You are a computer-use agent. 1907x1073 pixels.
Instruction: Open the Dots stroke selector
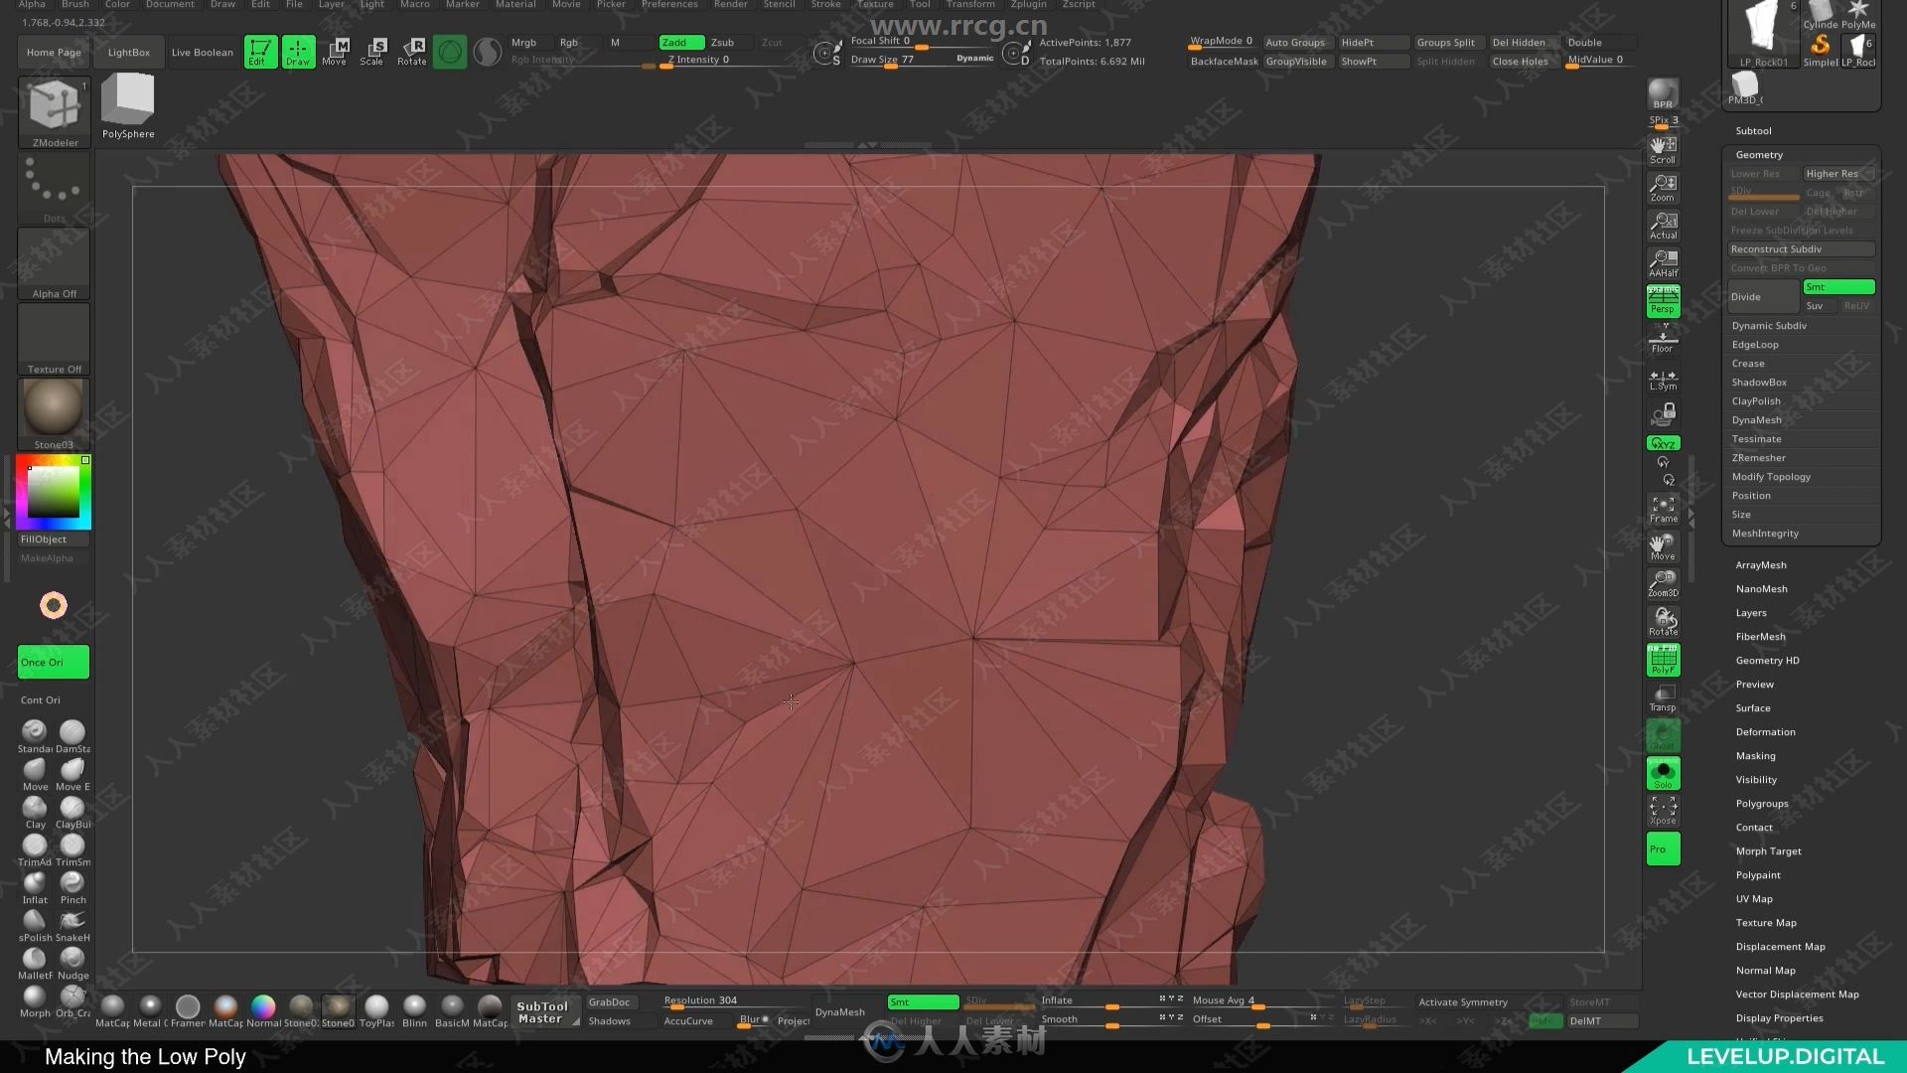pos(55,189)
